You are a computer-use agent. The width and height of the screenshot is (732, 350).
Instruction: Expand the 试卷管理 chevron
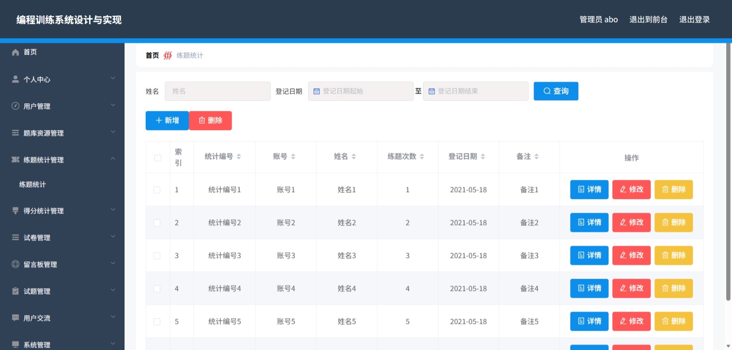(x=113, y=236)
